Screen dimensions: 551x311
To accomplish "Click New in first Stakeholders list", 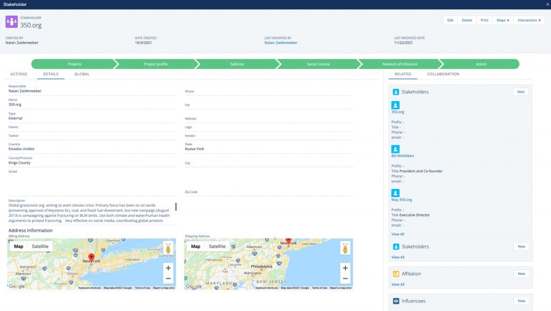I will (521, 91).
